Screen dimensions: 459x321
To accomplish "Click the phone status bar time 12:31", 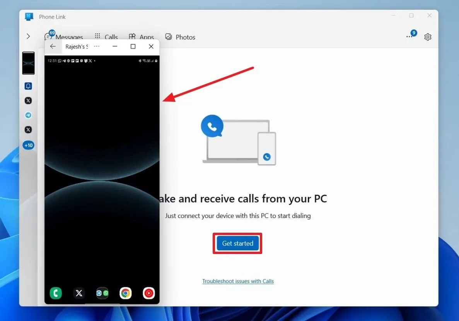I will (52, 61).
